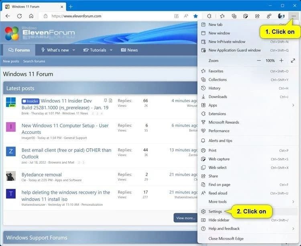Open Alerts and tips
The height and width of the screenshot is (246, 301).
tap(248, 141)
